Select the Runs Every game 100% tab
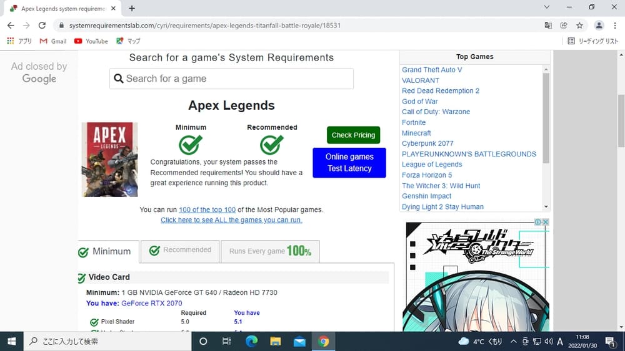Image resolution: width=625 pixels, height=351 pixels. point(270,251)
